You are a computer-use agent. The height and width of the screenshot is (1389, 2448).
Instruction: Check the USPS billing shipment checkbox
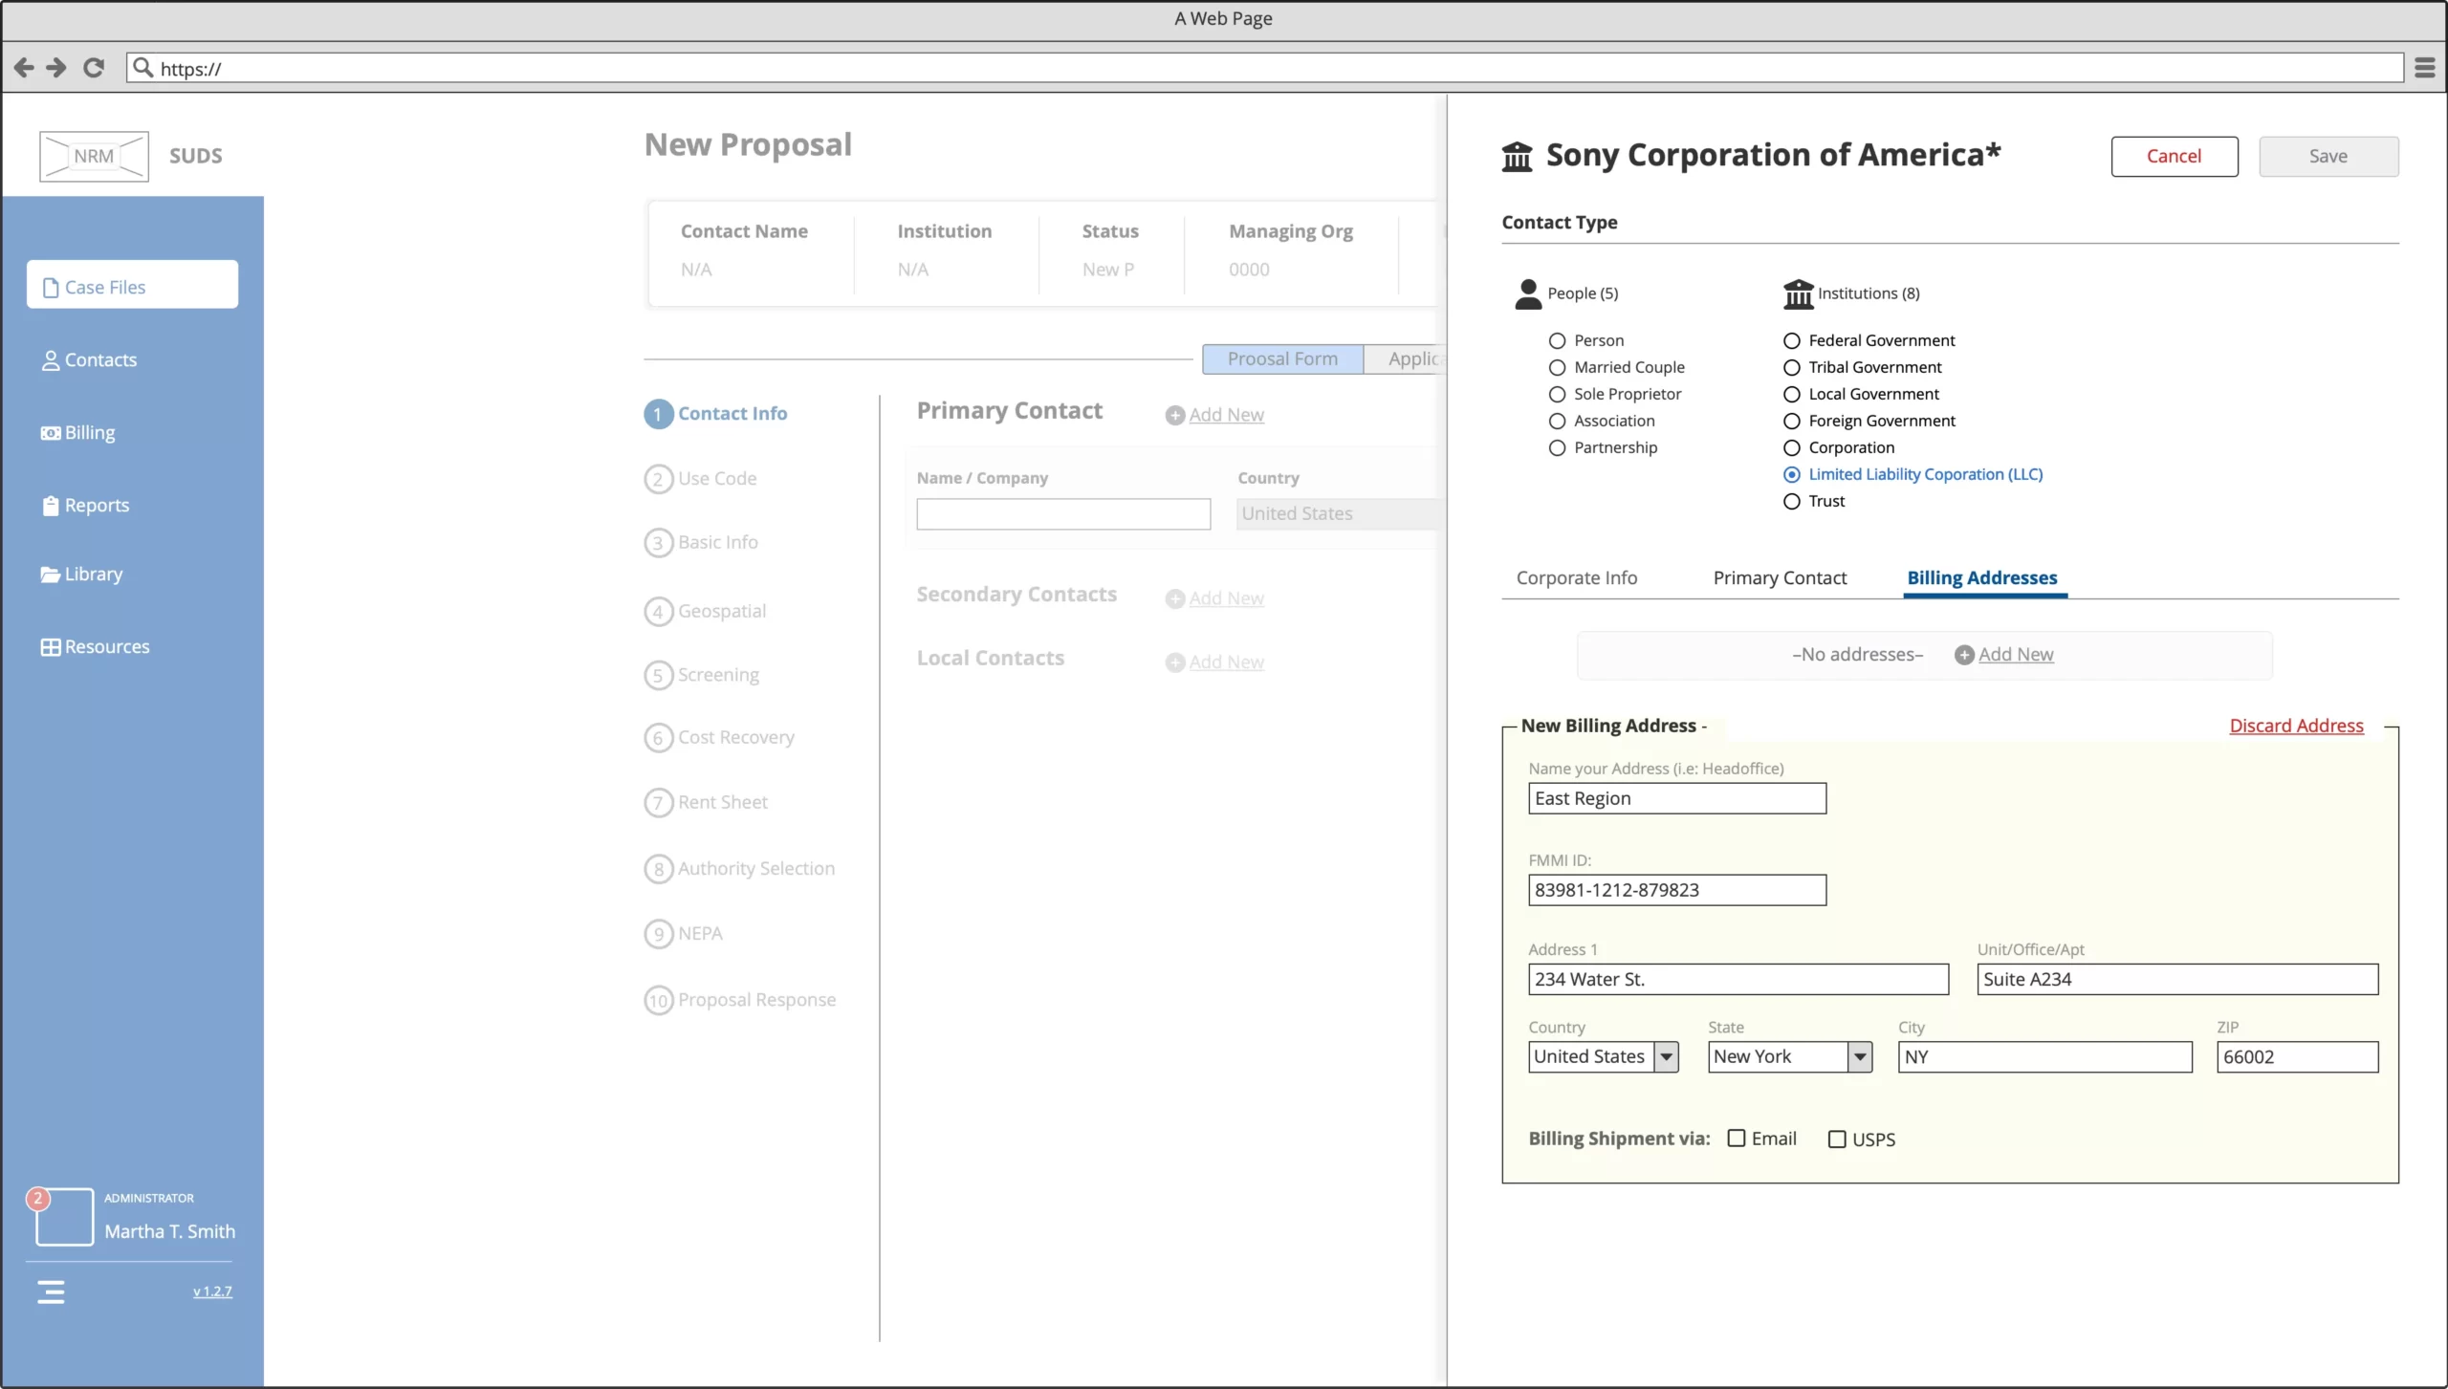[x=1837, y=1139]
